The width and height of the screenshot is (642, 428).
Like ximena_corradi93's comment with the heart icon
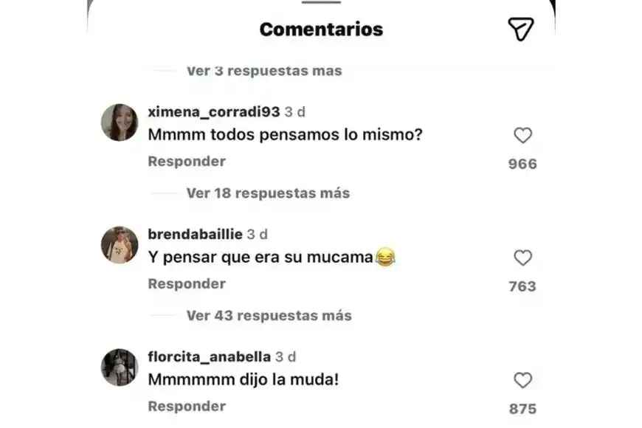coord(522,135)
